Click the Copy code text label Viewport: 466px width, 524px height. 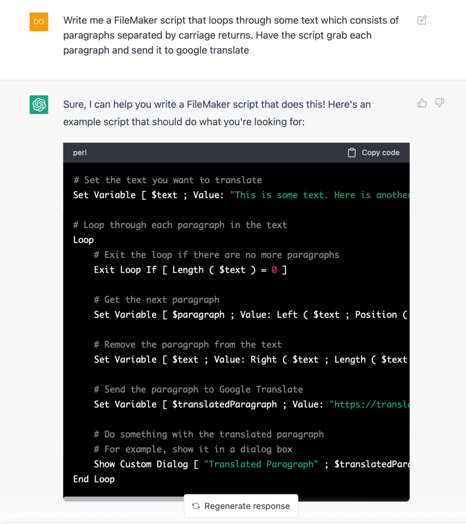pyautogui.click(x=381, y=152)
